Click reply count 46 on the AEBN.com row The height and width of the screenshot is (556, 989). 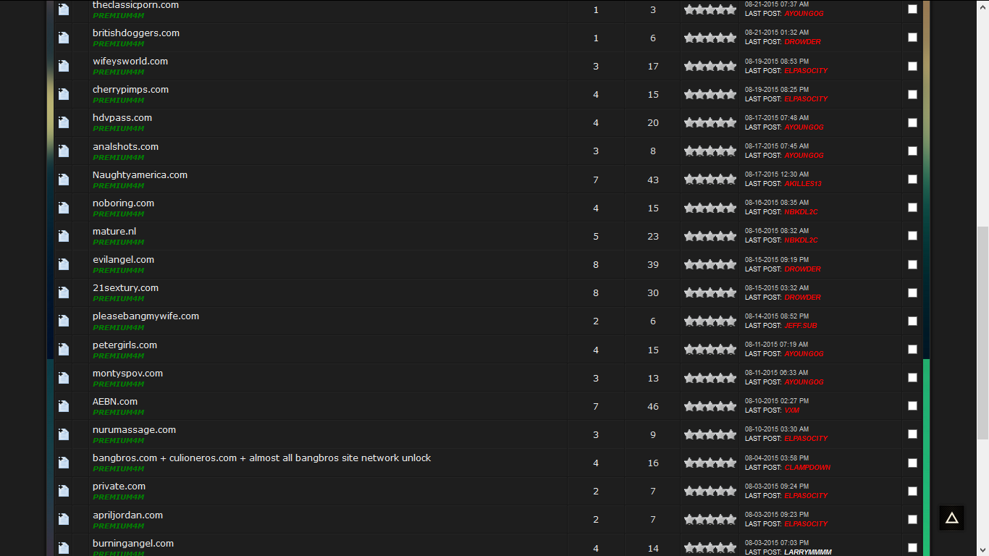pos(653,406)
